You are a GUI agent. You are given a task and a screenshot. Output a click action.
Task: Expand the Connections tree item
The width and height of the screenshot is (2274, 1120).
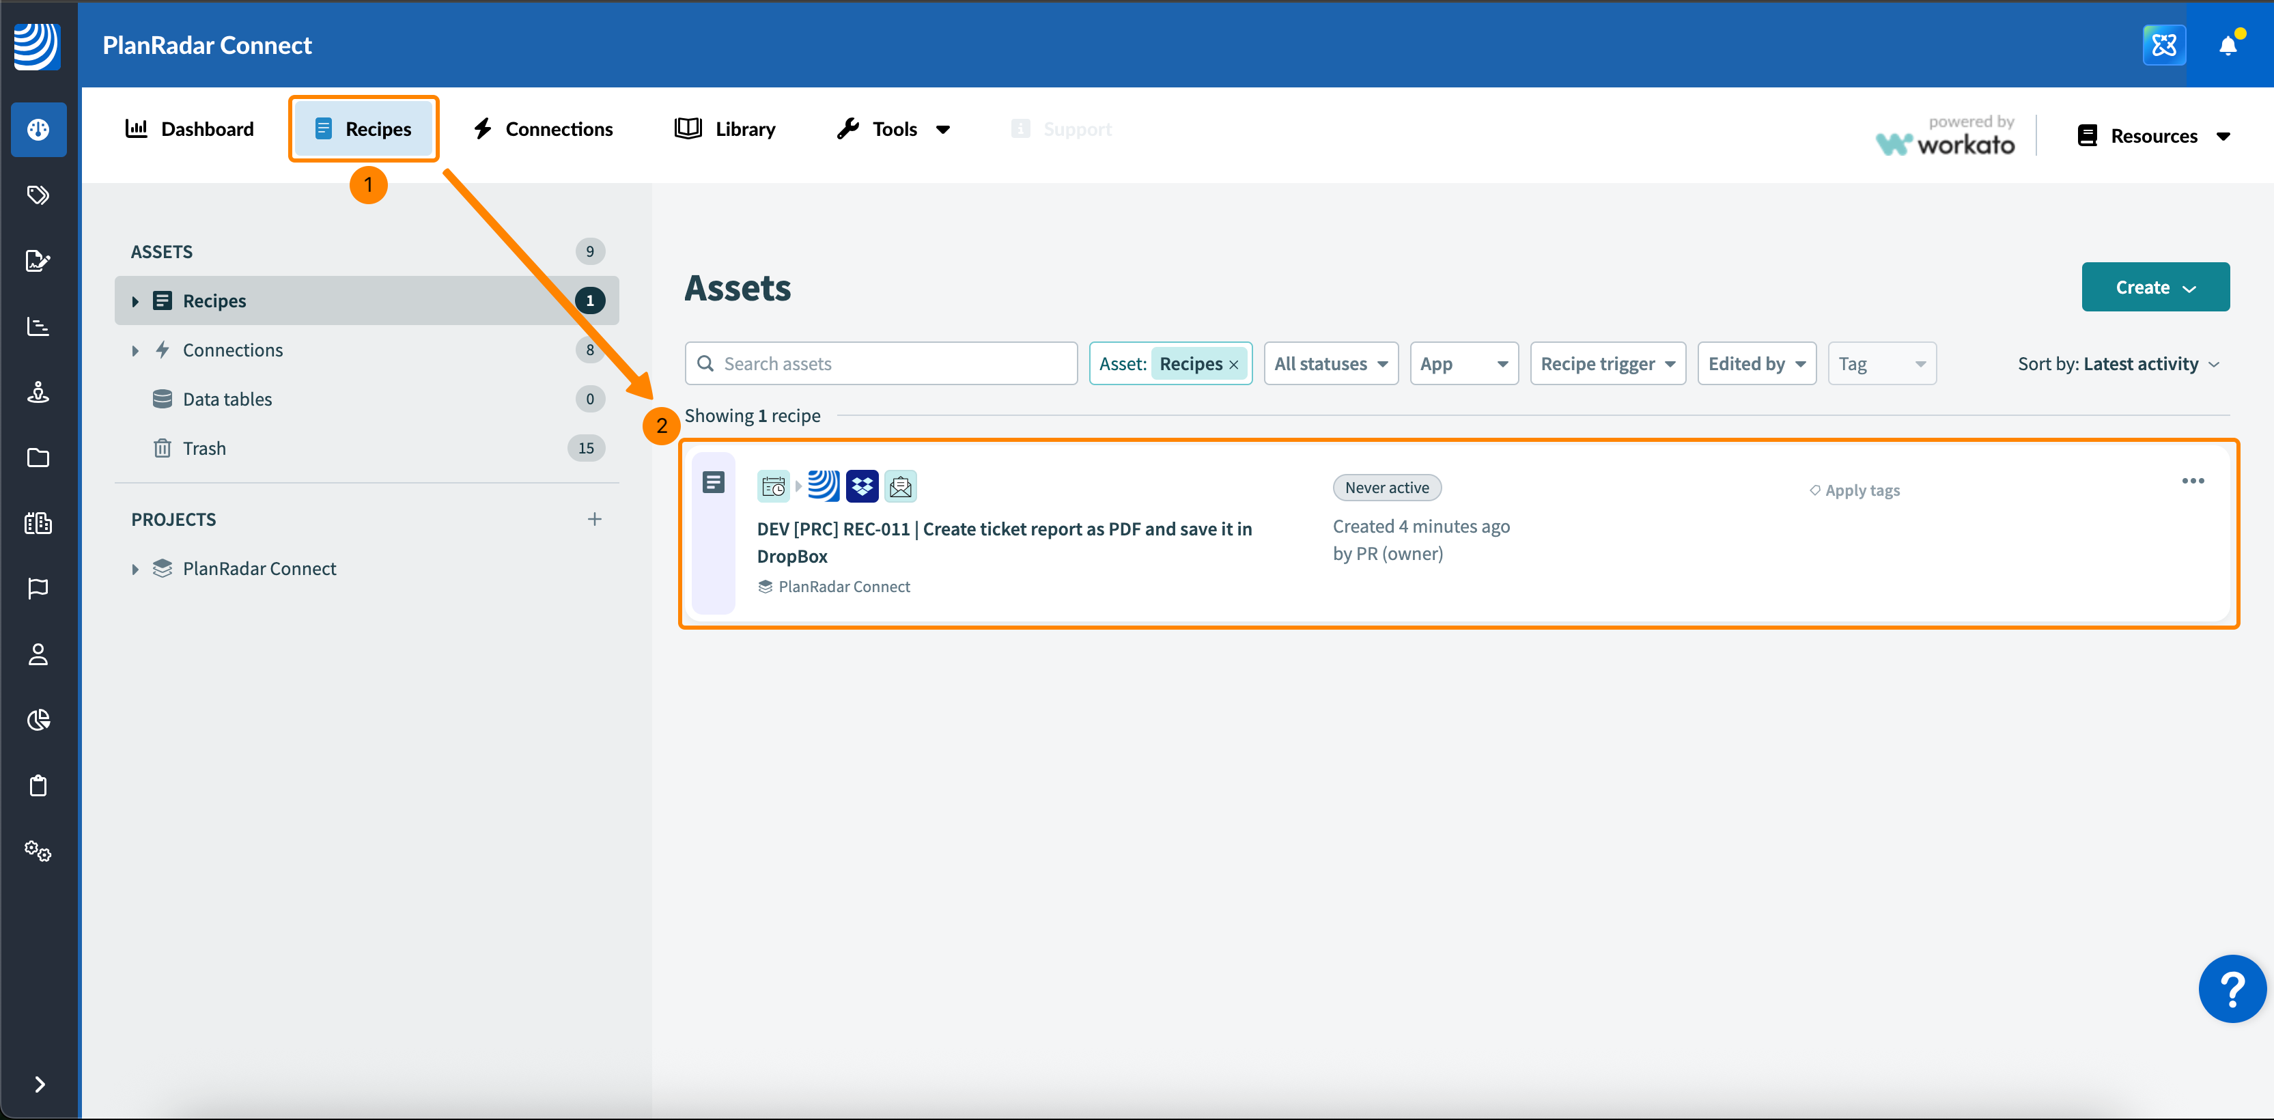click(x=135, y=350)
